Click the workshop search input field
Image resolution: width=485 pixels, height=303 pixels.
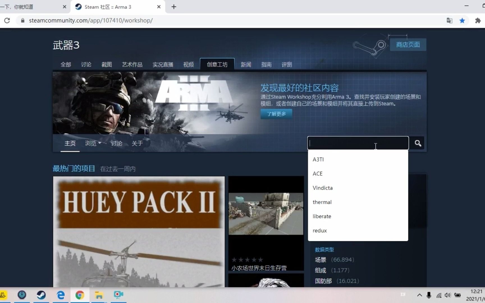(358, 143)
